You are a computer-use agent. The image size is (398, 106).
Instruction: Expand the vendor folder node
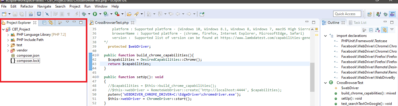(x=8, y=50)
